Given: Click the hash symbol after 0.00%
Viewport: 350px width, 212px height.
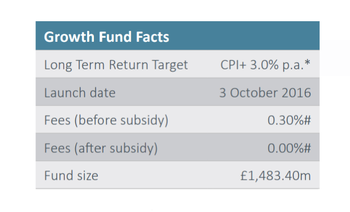Looking at the screenshot, I should point(307,148).
